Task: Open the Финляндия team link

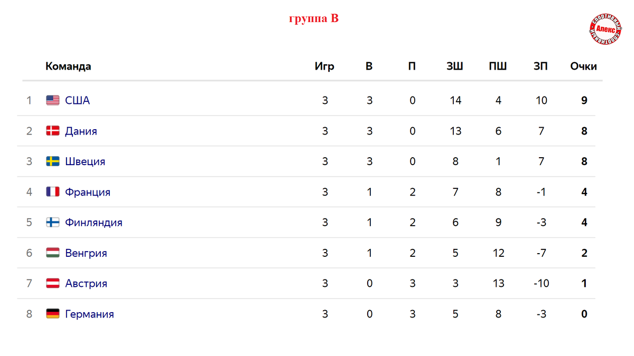Action: point(94,223)
